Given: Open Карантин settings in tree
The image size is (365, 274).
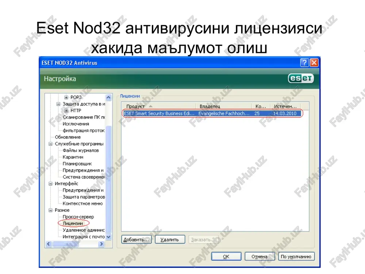Looking at the screenshot, I should point(73,157).
